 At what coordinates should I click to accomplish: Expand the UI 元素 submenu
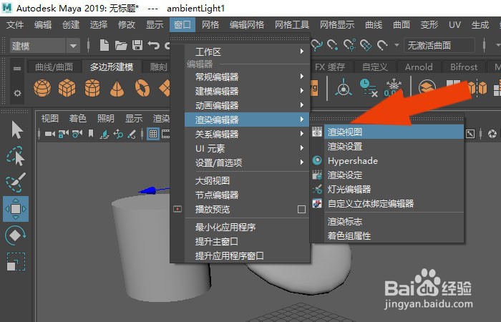(x=247, y=148)
